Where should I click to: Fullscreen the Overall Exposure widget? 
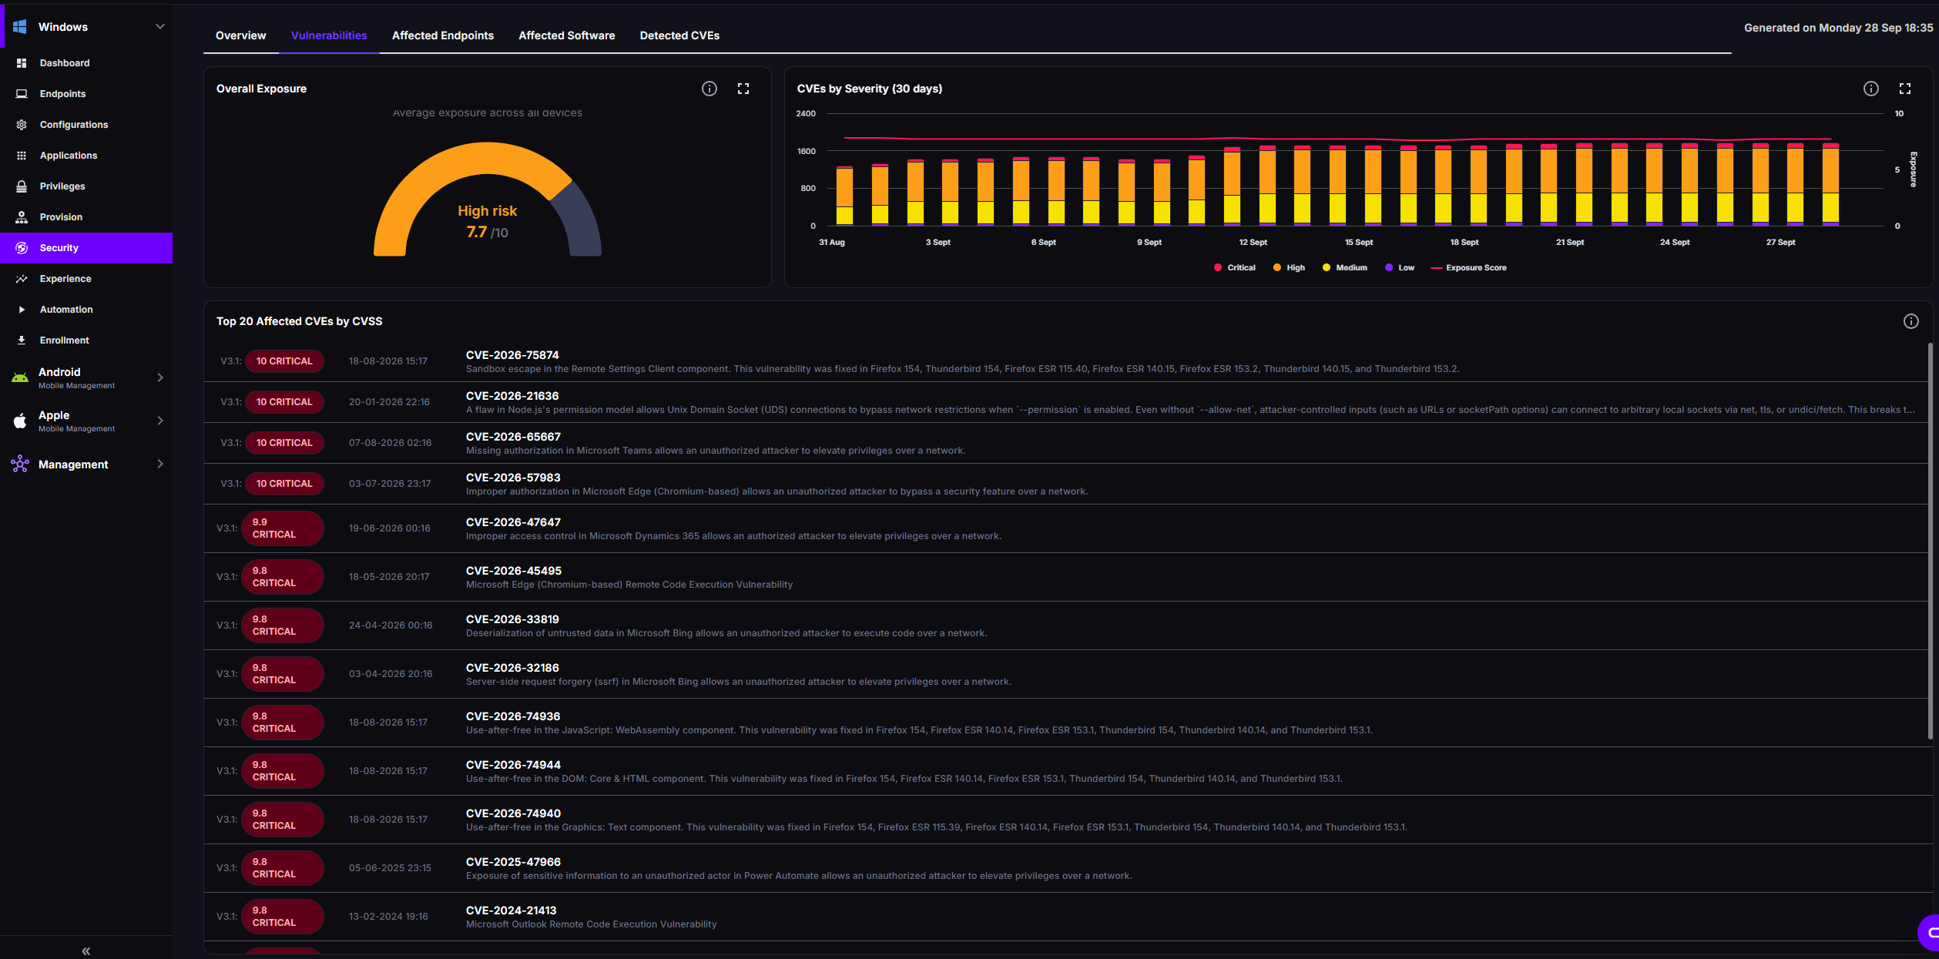point(743,89)
